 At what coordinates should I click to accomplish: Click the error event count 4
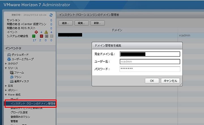coord(41,32)
